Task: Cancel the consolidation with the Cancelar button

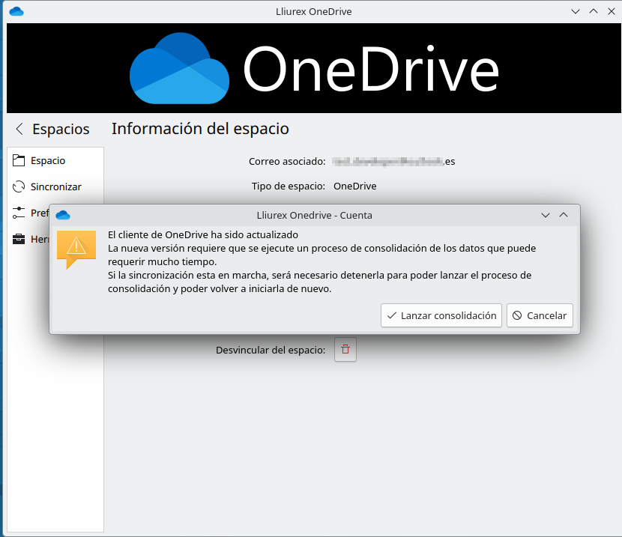Action: pos(540,315)
